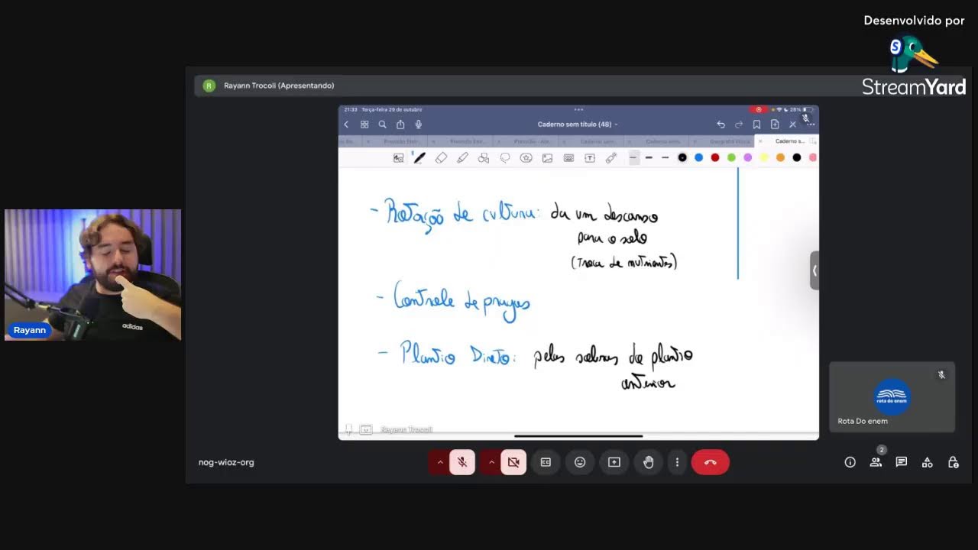The width and height of the screenshot is (978, 550).
Task: Choose the blue pen color
Action: (698, 157)
